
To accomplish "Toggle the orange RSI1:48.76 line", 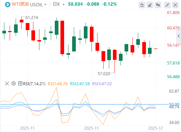I will (58, 84).
